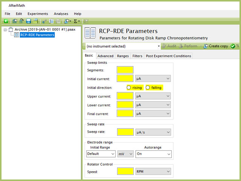This screenshot has height=181, width=241.
Task: Switch to the Advanced tab
Action: 105,56
